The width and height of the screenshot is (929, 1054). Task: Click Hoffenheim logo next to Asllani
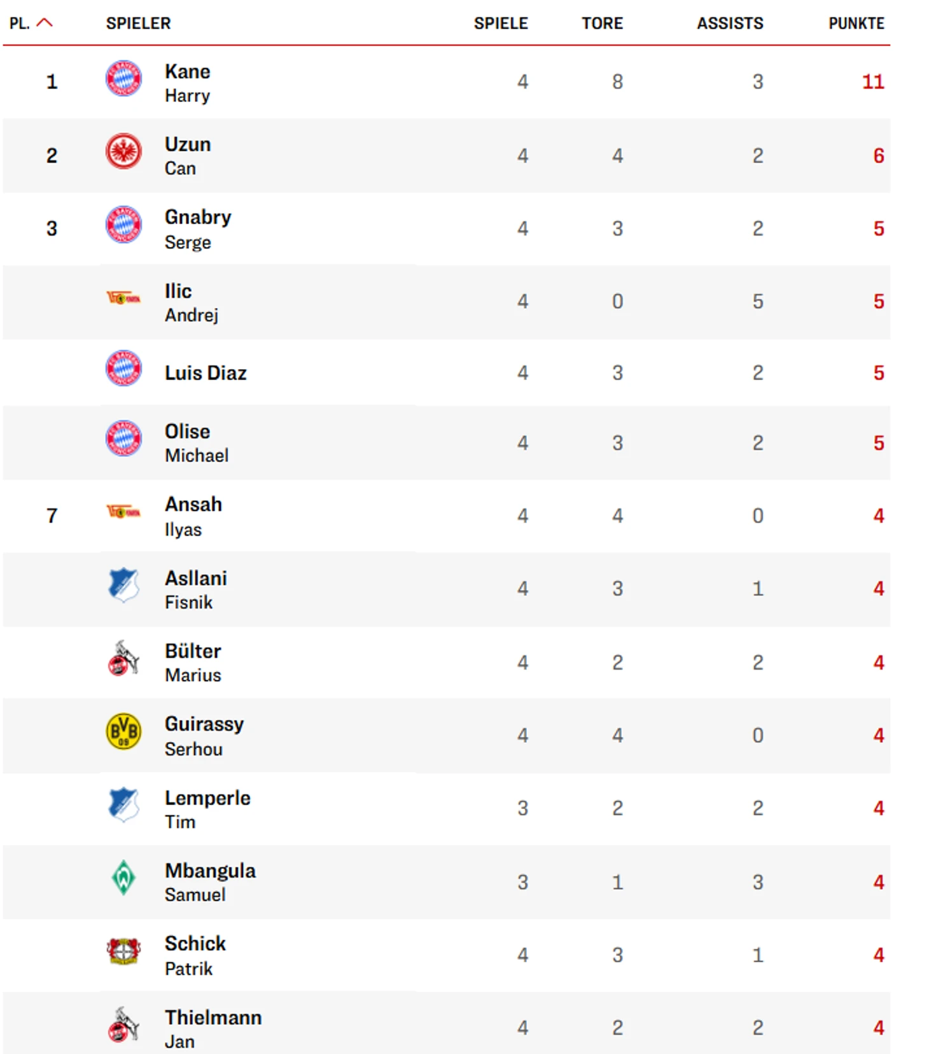[x=123, y=585]
